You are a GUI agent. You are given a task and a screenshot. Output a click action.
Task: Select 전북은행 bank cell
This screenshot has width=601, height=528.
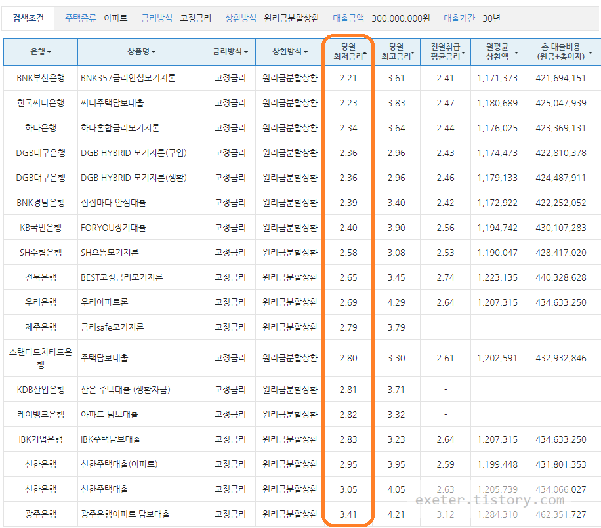pyautogui.click(x=41, y=277)
